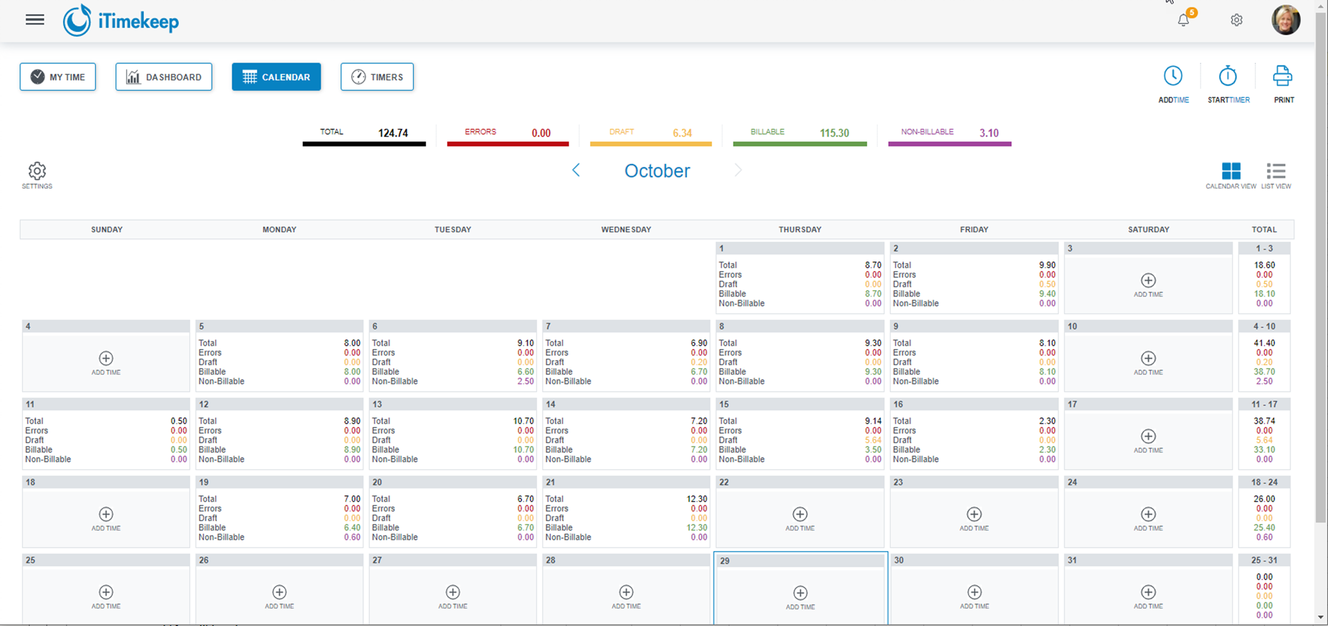Print the calendar via the printer icon
Image resolution: width=1328 pixels, height=626 pixels.
(1282, 76)
